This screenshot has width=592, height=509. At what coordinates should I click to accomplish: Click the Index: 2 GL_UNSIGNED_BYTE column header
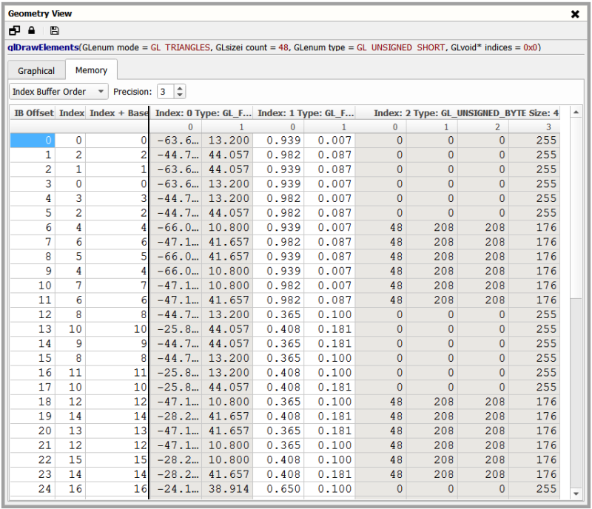click(466, 113)
